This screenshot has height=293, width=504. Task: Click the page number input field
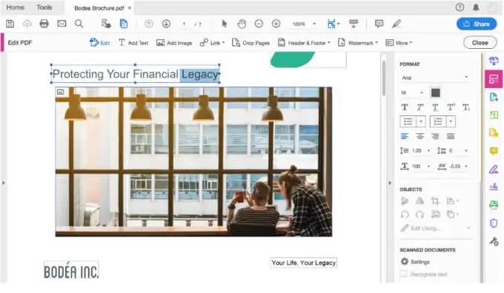click(x=184, y=24)
